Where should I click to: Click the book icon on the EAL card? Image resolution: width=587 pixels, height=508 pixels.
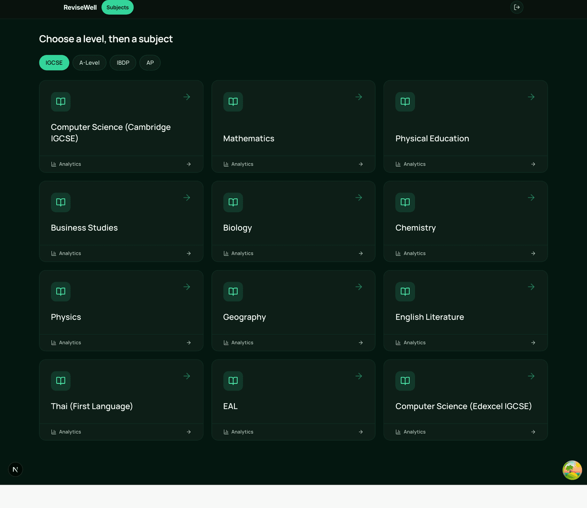(233, 381)
